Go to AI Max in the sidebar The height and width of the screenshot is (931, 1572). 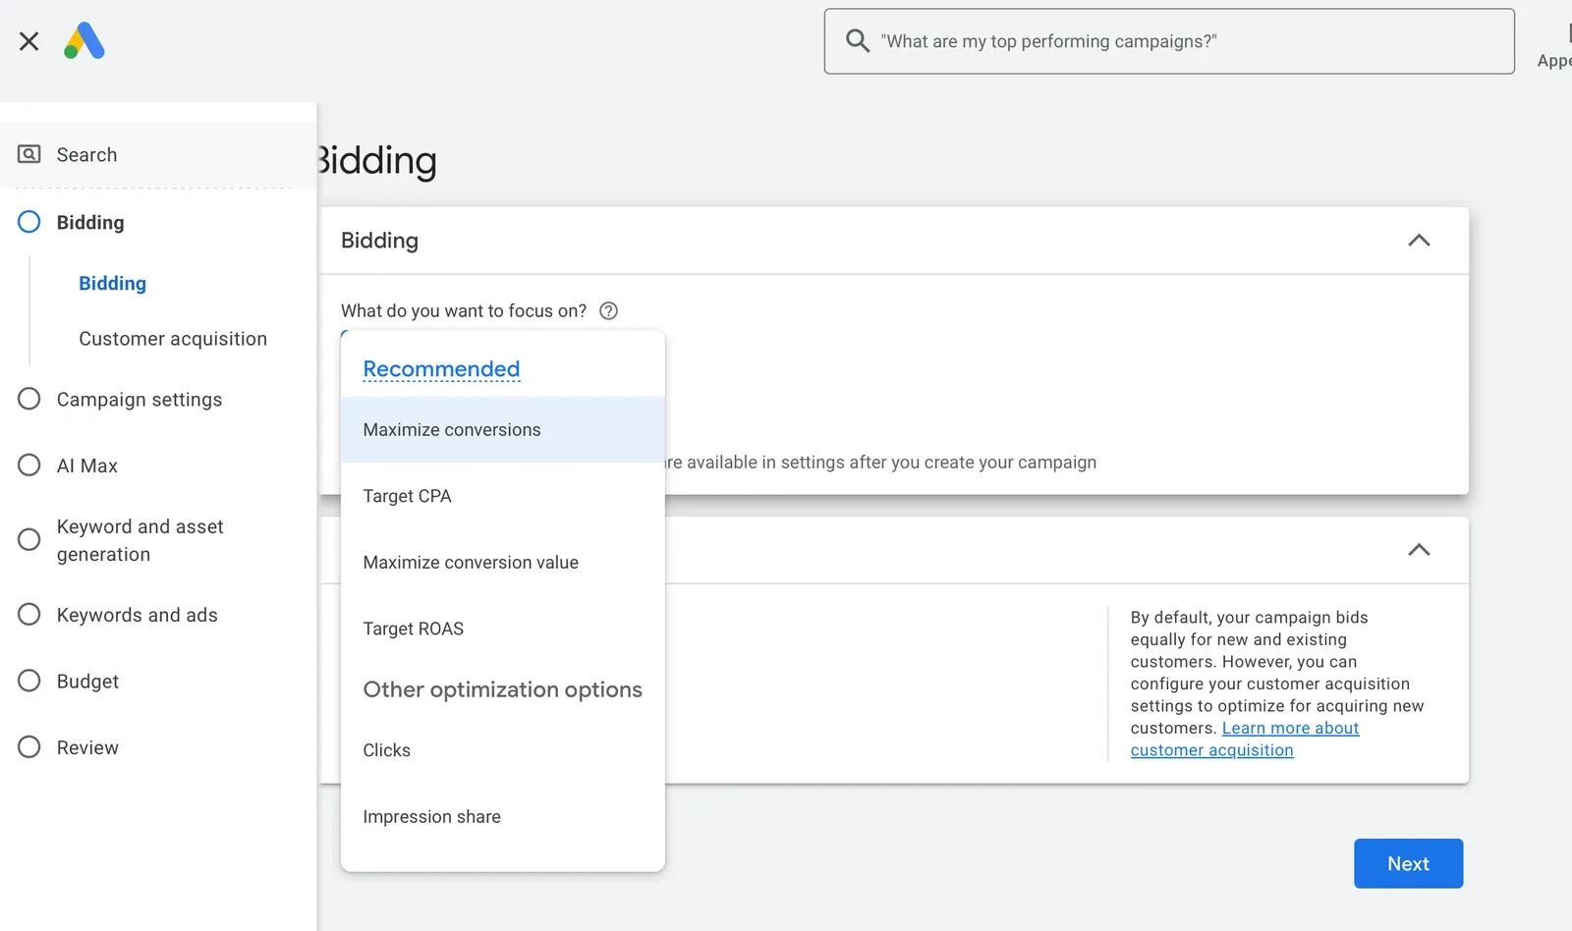pos(87,465)
